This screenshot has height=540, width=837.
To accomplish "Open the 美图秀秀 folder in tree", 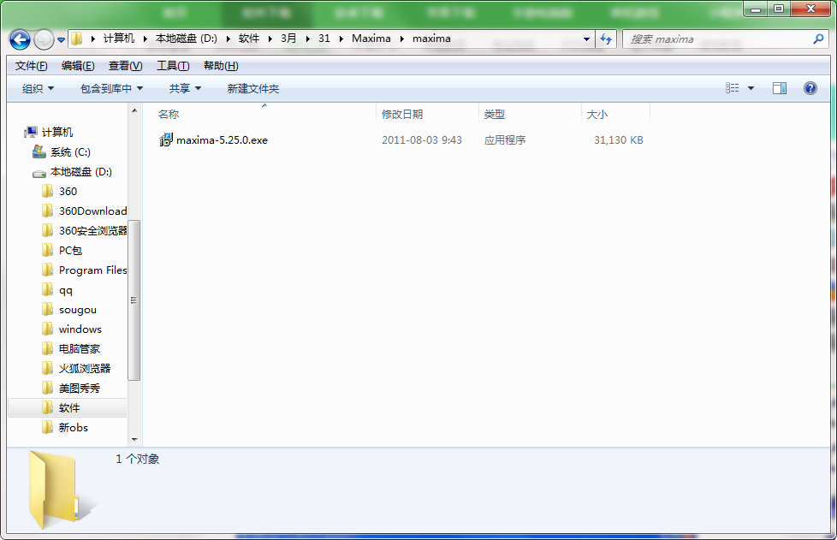I will [80, 389].
